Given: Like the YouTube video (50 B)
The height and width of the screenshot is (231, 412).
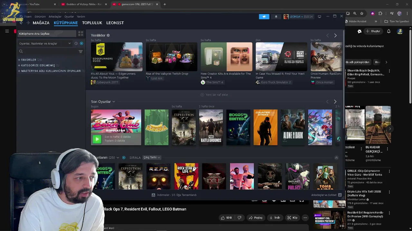Looking at the screenshot, I should pyautogui.click(x=227, y=218).
